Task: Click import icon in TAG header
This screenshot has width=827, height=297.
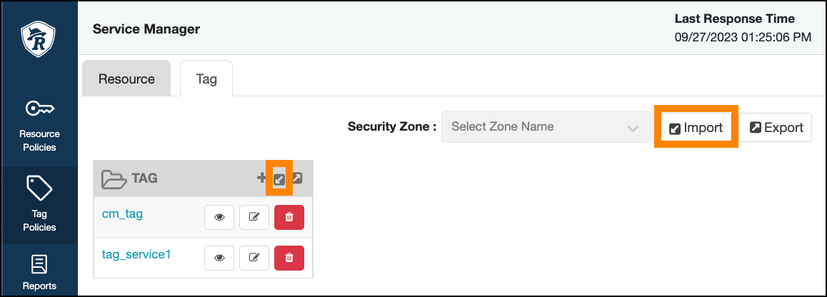Action: click(280, 178)
